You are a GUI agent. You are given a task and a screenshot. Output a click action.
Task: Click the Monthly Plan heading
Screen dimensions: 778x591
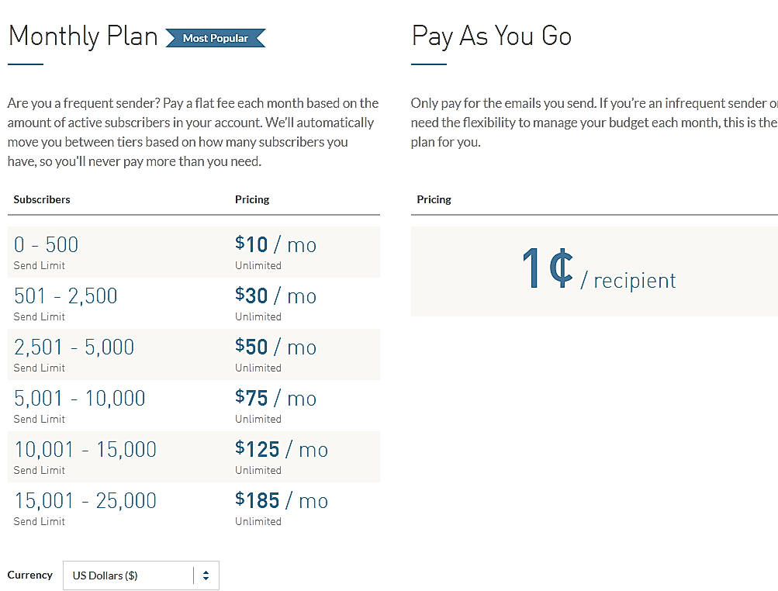pos(82,36)
